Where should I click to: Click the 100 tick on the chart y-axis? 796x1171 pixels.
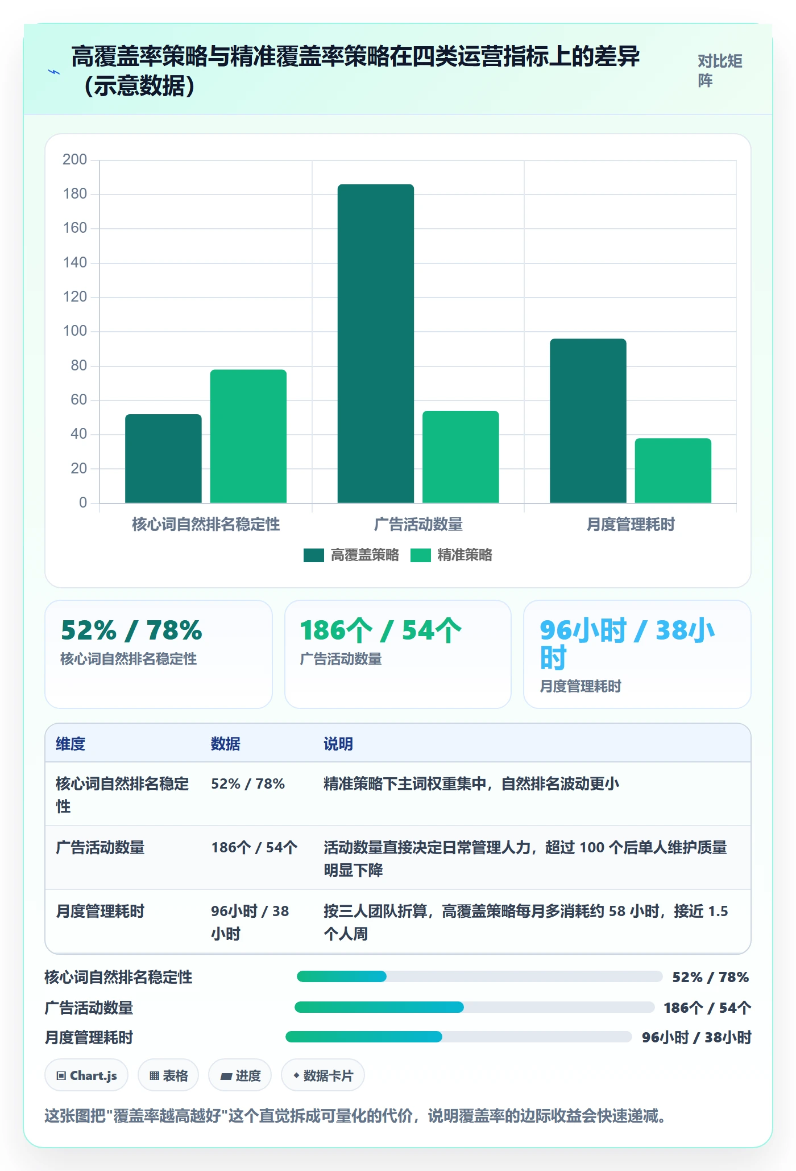75,331
